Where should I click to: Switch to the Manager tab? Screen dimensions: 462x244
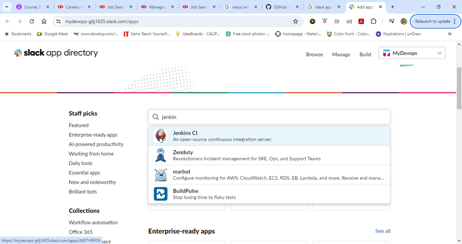[x=157, y=7]
